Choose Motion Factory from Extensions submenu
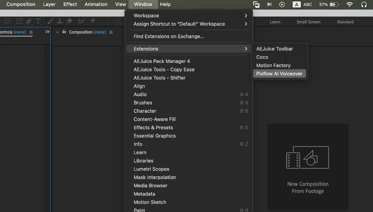The height and width of the screenshot is (212, 373). click(273, 65)
